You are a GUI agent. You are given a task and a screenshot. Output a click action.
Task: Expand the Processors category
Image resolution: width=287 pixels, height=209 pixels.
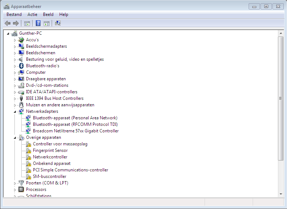pos(15,190)
